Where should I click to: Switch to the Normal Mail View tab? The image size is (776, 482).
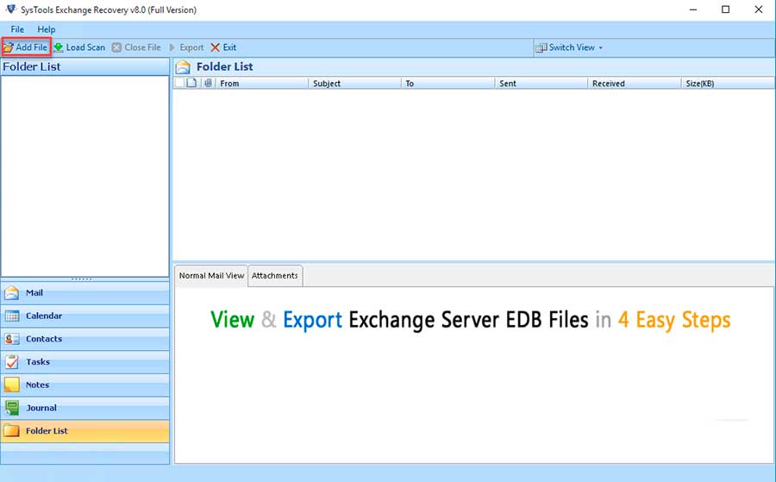coord(211,276)
